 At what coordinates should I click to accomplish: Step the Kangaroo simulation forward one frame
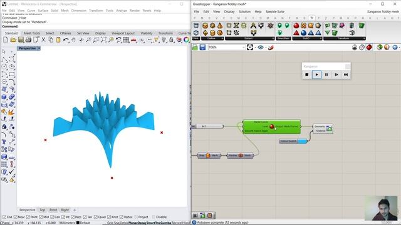point(336,74)
